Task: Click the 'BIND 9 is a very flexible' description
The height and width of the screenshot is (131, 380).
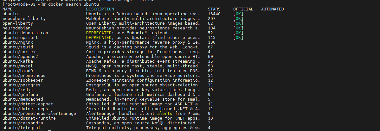Action: [143, 71]
